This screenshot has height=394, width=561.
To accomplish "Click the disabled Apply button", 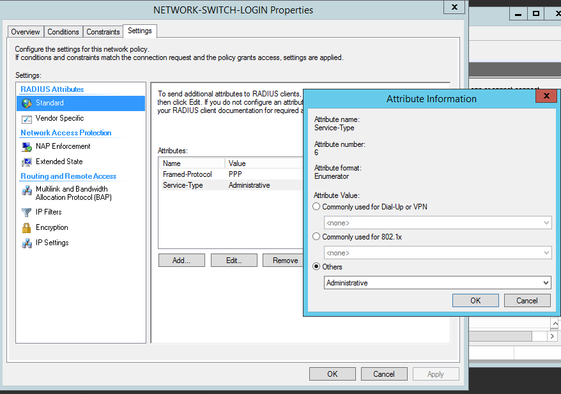I will click(x=436, y=374).
